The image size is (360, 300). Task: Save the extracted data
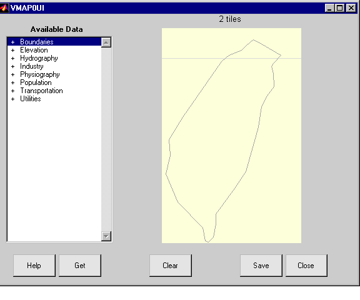click(261, 266)
